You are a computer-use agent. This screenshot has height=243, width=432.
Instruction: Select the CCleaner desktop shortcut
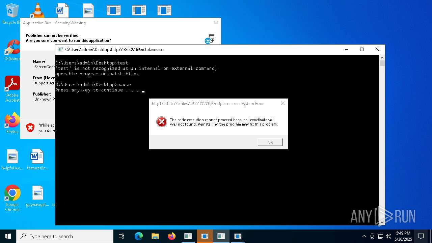[12, 50]
